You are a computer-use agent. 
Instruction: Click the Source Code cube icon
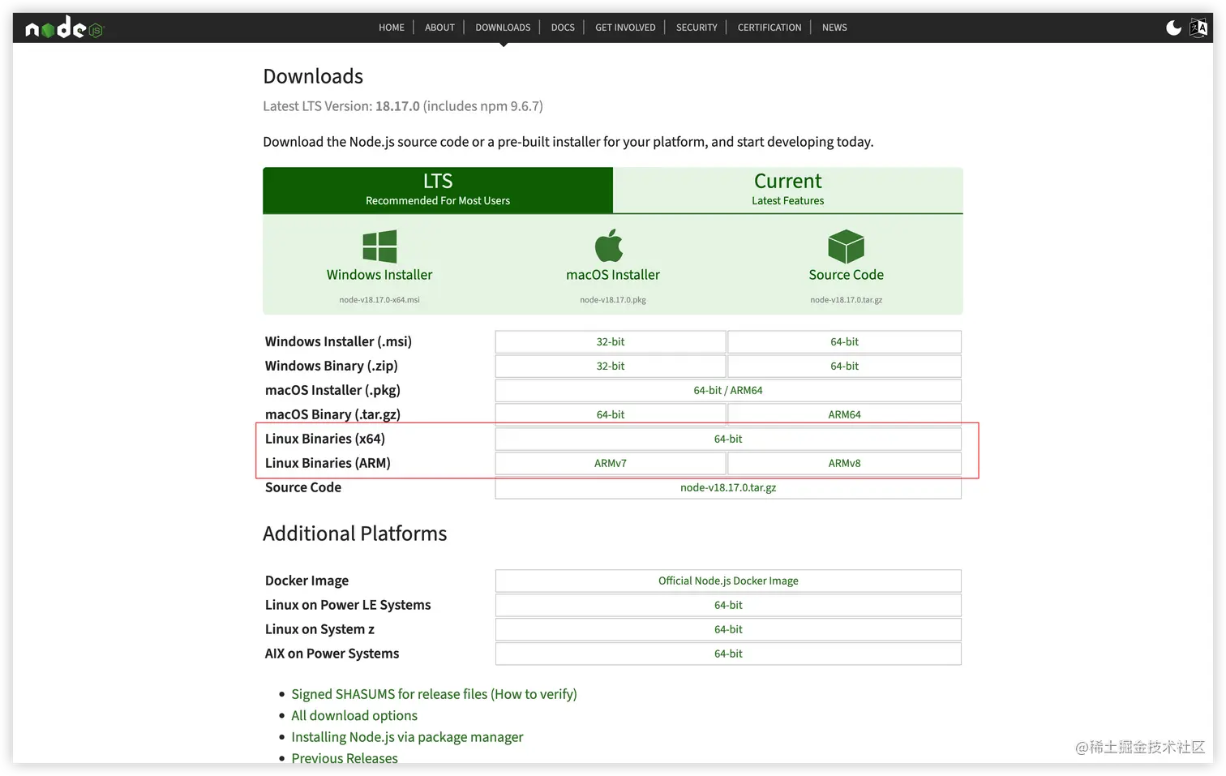click(x=846, y=246)
